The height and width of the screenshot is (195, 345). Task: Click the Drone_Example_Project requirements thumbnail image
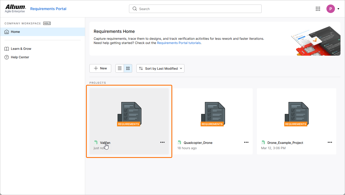click(x=296, y=114)
